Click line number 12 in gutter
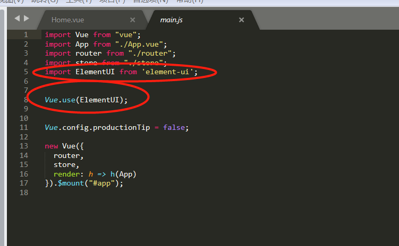 click(24, 137)
